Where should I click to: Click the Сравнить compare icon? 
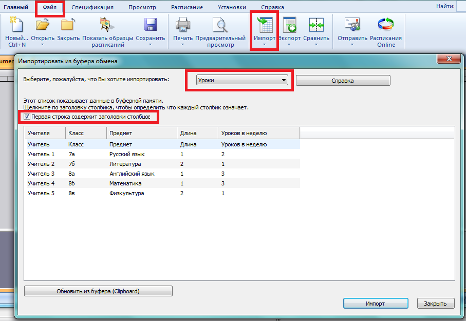pyautogui.click(x=316, y=25)
